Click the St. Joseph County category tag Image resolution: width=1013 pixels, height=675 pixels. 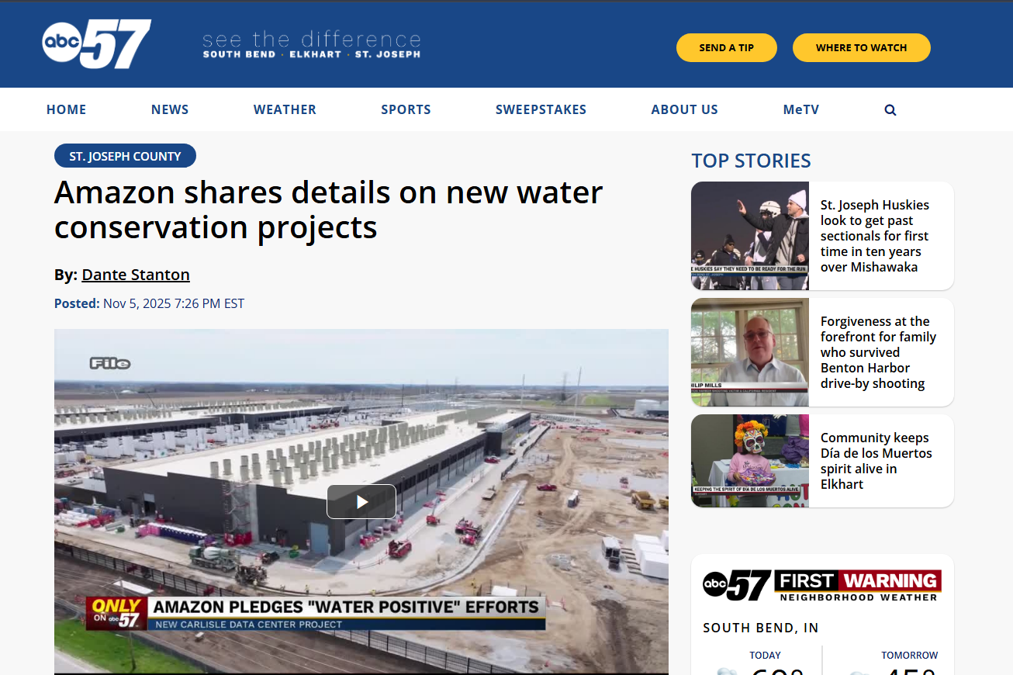coord(125,156)
